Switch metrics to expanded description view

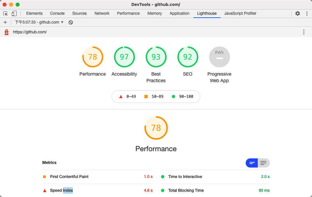(x=264, y=163)
